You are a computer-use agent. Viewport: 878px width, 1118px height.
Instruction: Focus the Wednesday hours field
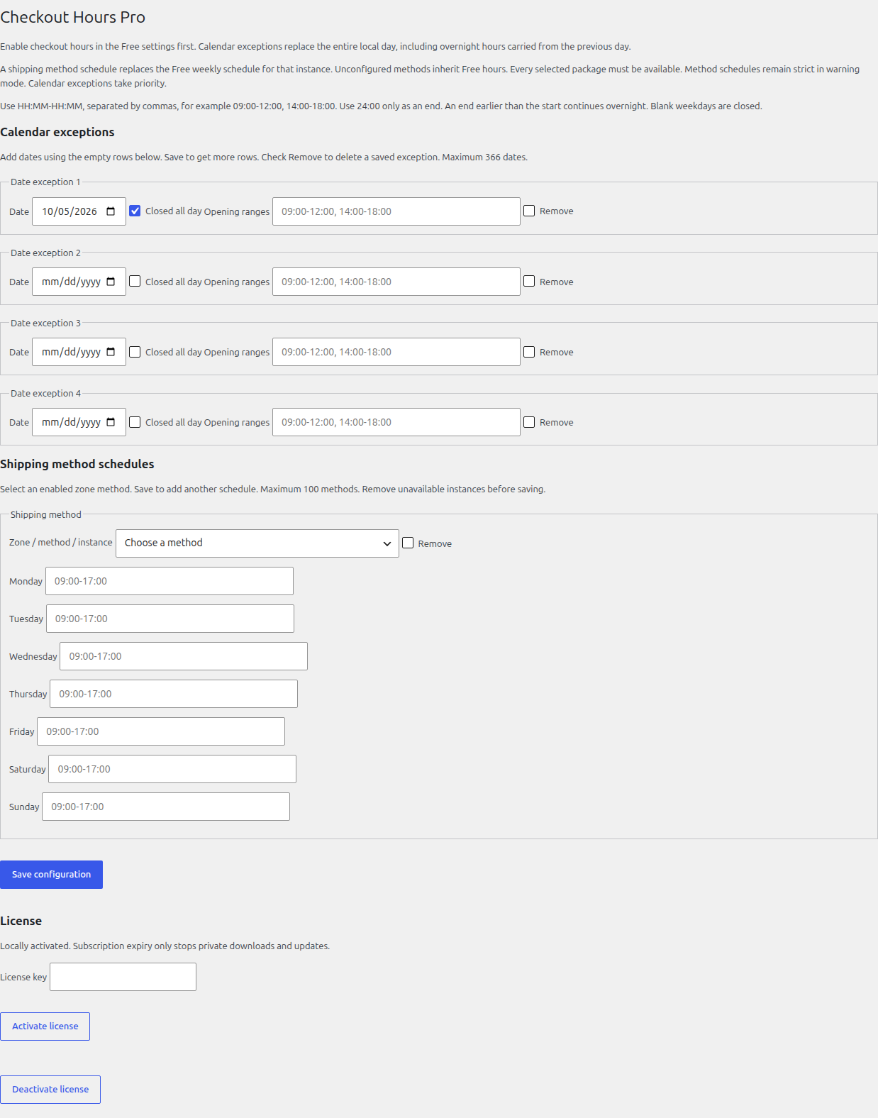pyautogui.click(x=184, y=656)
